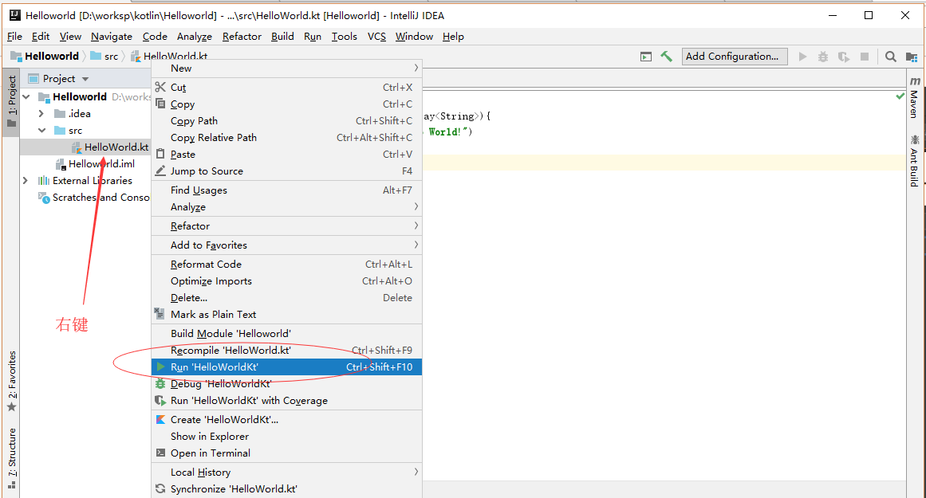Click the run target selector icon

click(646, 57)
